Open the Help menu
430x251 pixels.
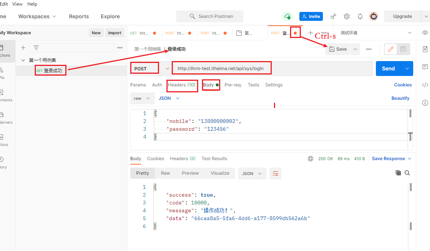32,4
